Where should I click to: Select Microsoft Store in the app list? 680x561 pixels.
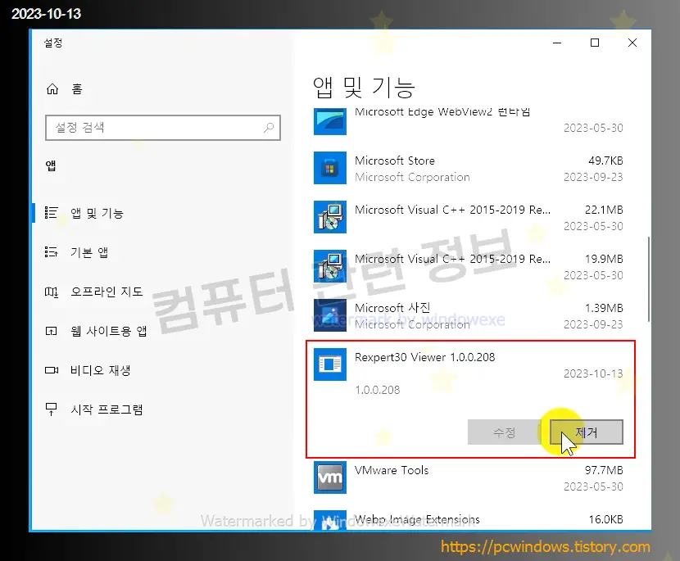(x=469, y=168)
